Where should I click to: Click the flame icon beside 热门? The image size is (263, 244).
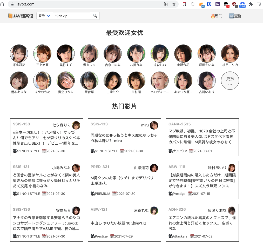213,16
